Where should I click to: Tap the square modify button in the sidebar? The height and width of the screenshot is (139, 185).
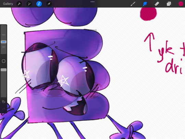pyautogui.click(x=3, y=61)
